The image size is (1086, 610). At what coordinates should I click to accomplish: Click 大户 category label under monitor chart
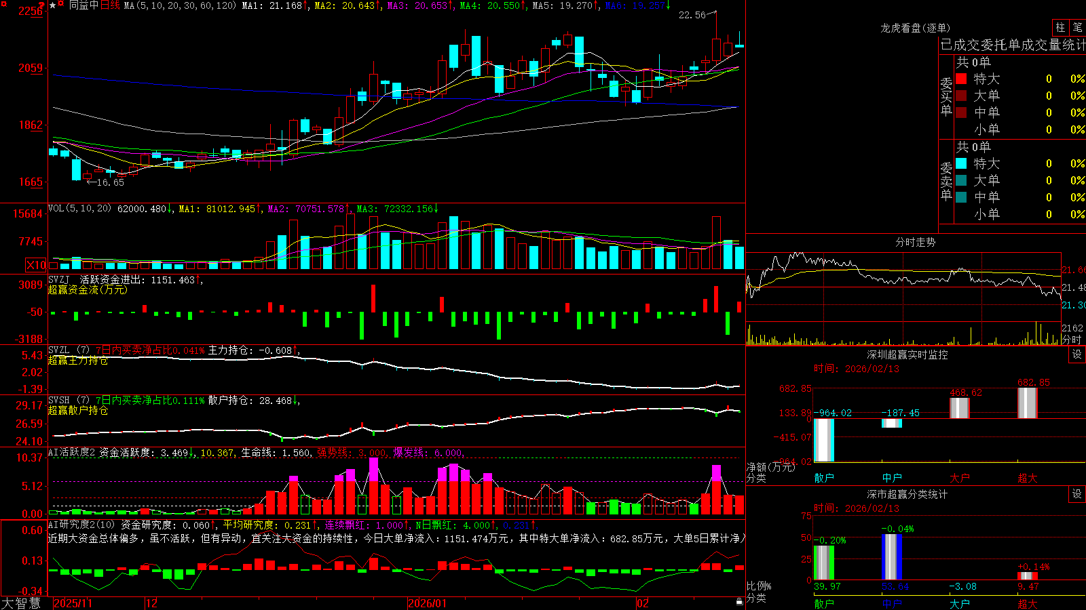pos(960,478)
